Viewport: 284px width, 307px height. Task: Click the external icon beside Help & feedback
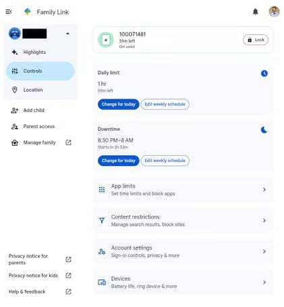point(68,291)
